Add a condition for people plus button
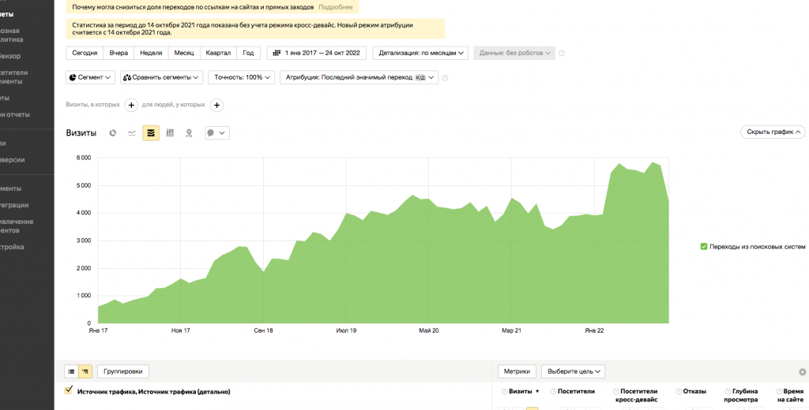This screenshot has height=410, width=809. click(216, 105)
